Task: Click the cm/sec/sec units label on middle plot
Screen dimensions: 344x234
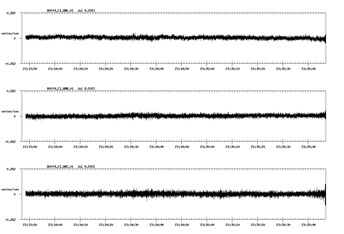Action: pyautogui.click(x=10, y=111)
